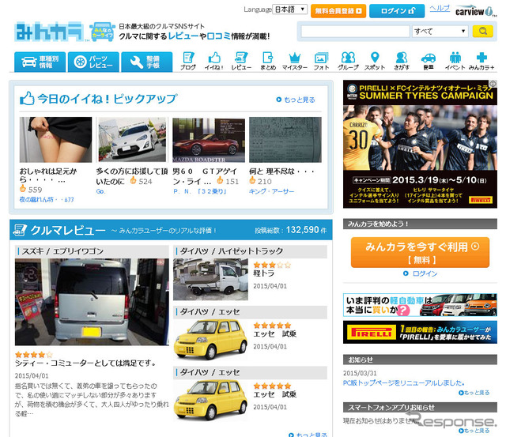Open the レビュー nav icon

(241, 61)
